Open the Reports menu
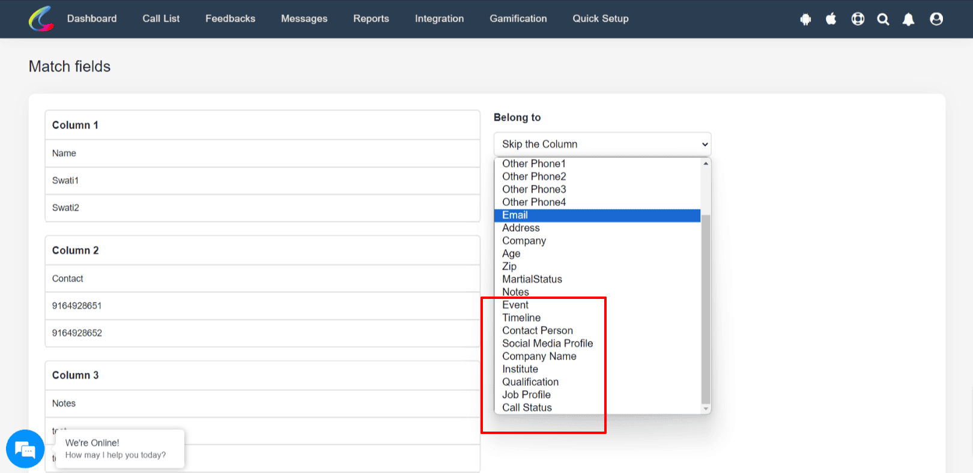The width and height of the screenshot is (973, 473). coord(371,19)
